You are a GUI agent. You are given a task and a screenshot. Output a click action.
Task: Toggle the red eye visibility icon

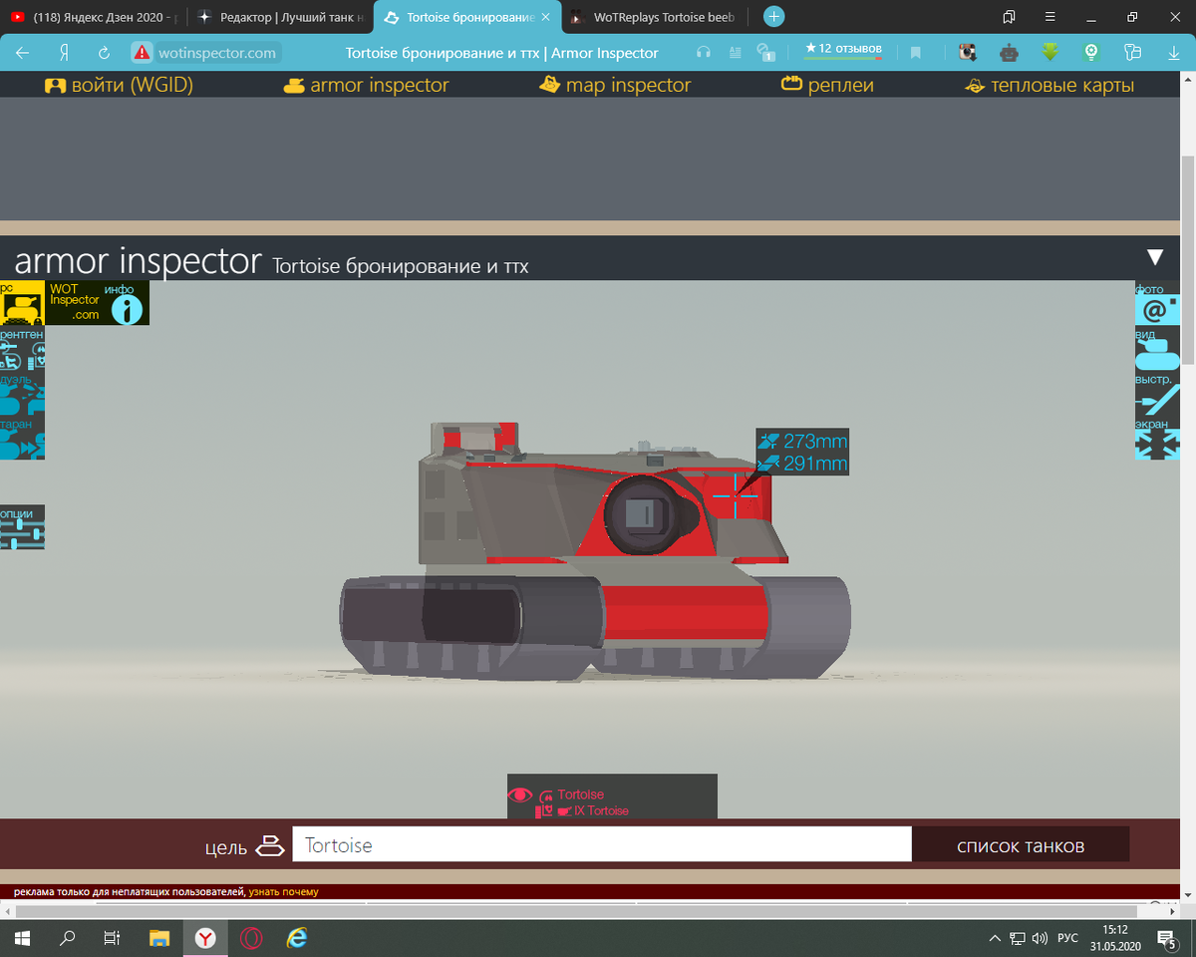(519, 795)
